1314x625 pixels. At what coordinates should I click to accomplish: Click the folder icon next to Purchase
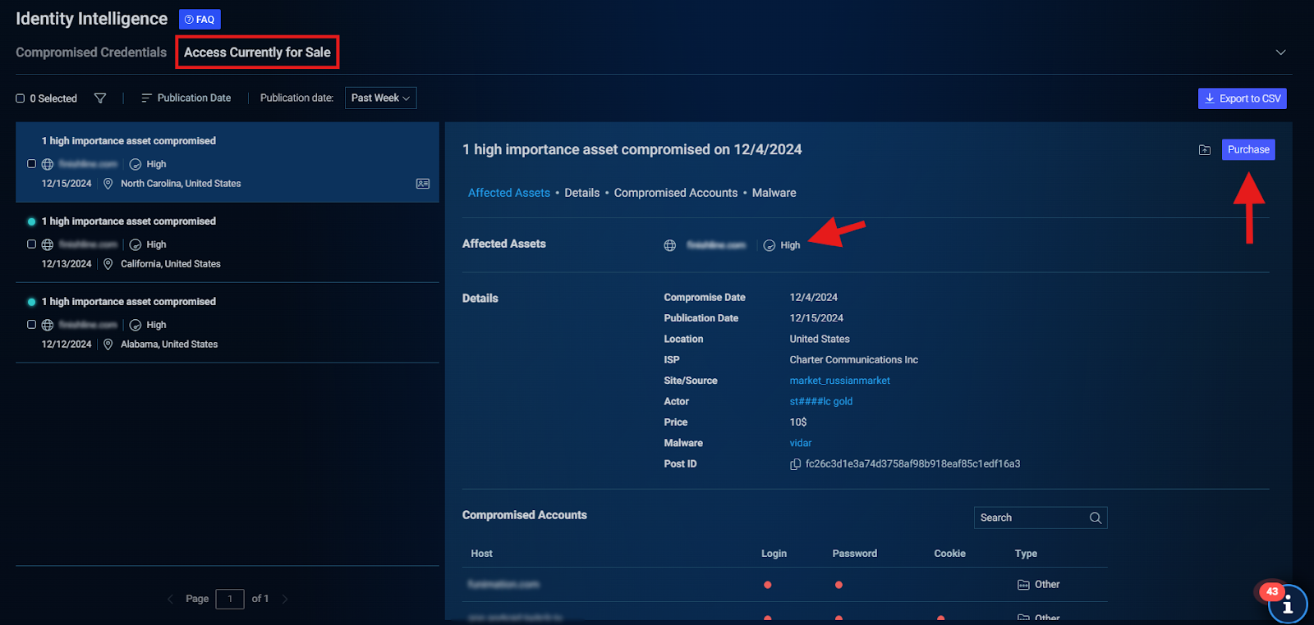(x=1205, y=150)
